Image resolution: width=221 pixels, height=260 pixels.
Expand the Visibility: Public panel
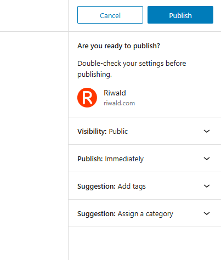point(145,131)
